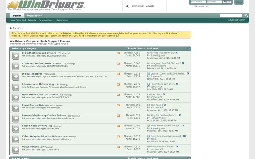Collapse the For Techs Only section
Viewport: 255px width, 159px height.
click(x=189, y=158)
